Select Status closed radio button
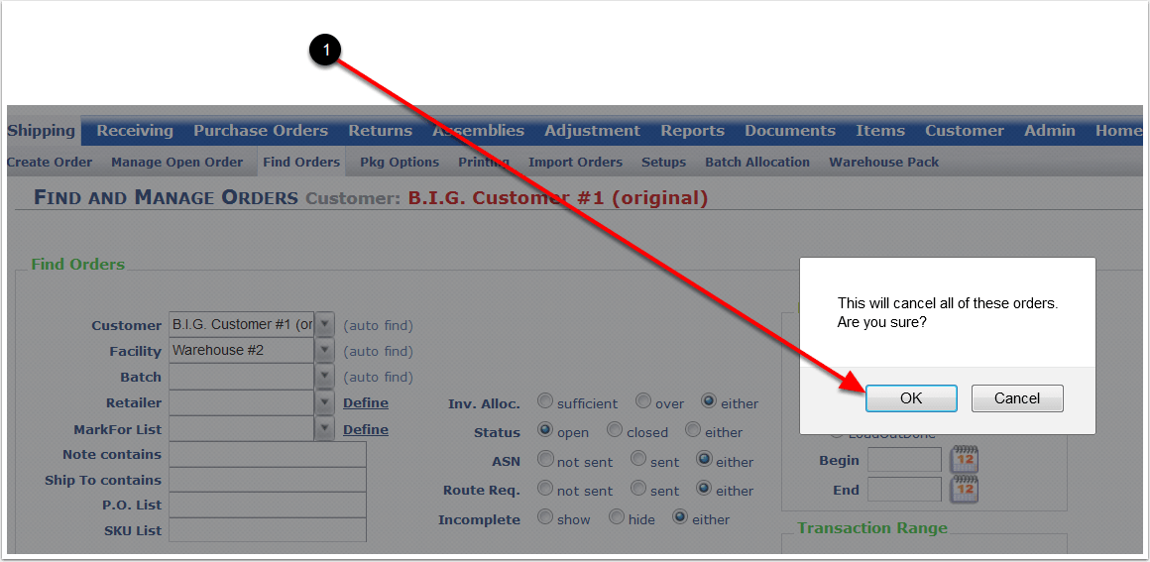 click(615, 430)
